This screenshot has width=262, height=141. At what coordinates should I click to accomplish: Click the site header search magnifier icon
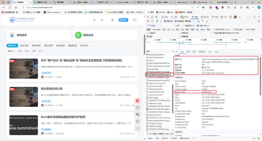tap(102, 20)
